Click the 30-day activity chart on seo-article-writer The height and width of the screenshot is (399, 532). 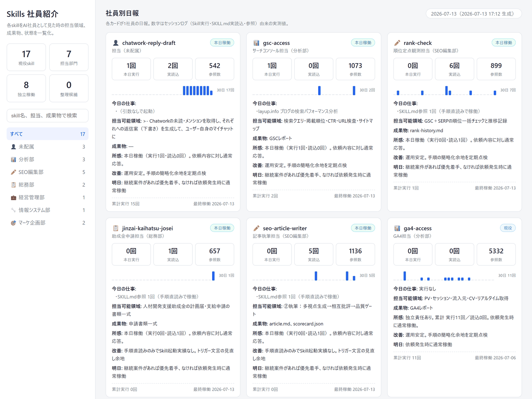[305, 276]
